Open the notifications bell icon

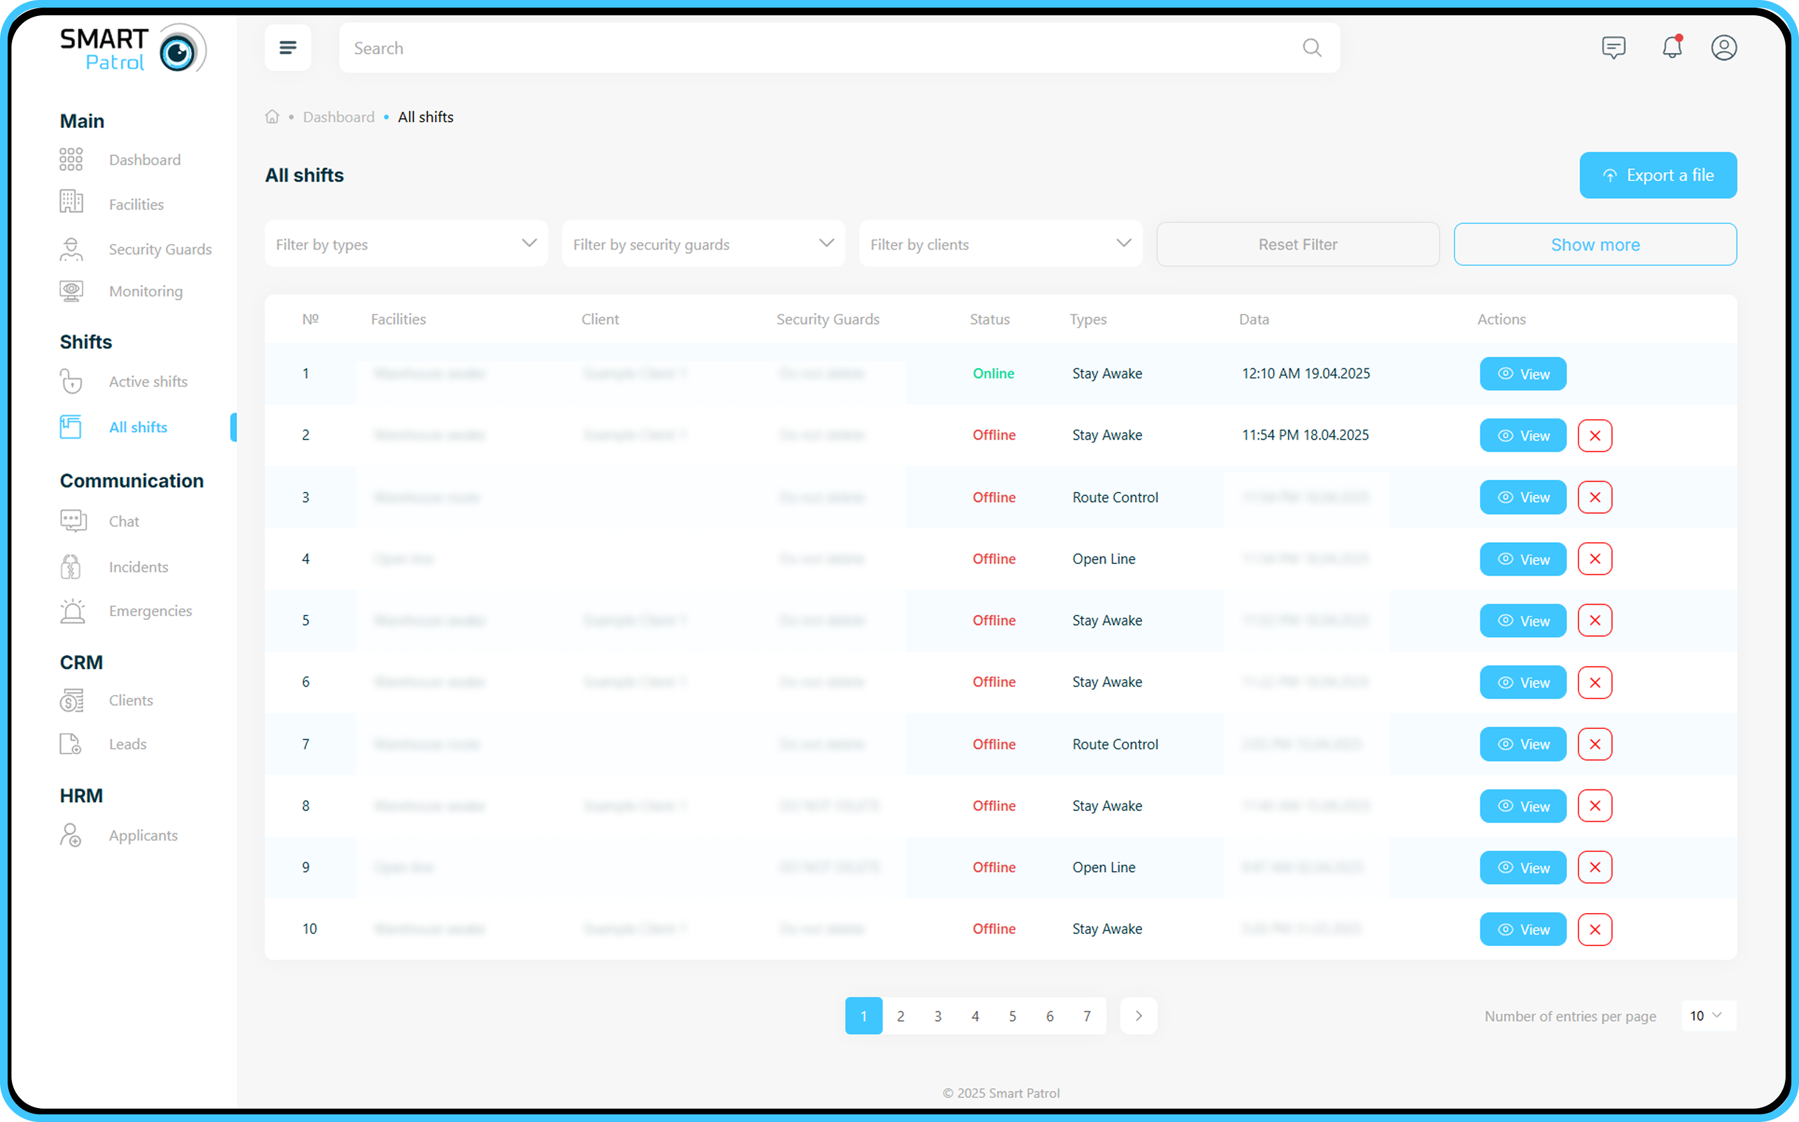point(1672,48)
